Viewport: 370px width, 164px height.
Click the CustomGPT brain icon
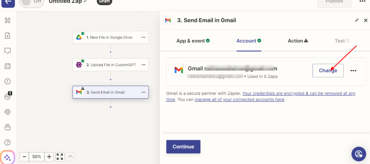point(79,65)
